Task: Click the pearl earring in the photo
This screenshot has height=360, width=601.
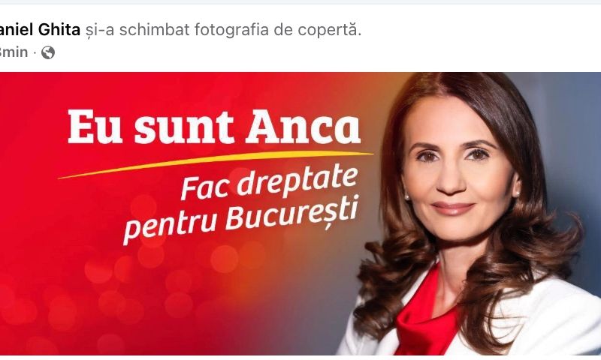Action: pos(407,197)
